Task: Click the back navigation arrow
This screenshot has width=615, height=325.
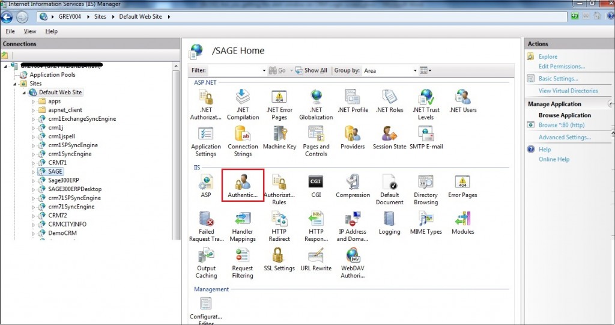Action: 7,17
